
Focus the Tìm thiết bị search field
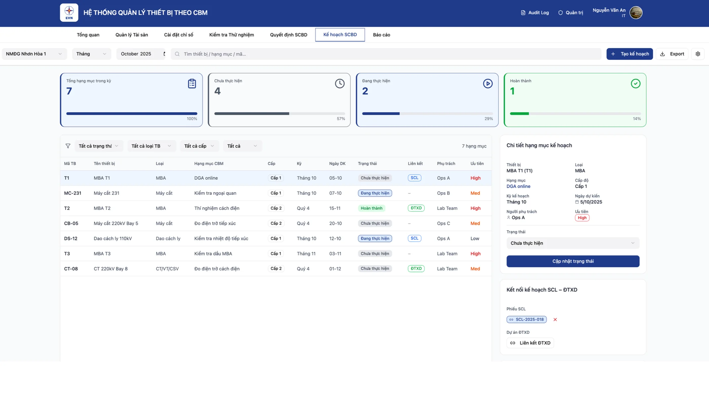386,54
